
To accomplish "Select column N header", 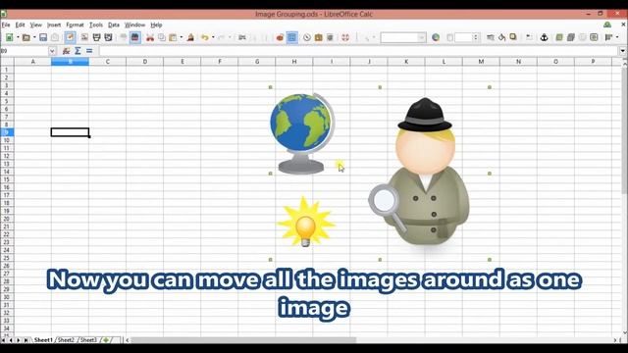I will [518, 62].
